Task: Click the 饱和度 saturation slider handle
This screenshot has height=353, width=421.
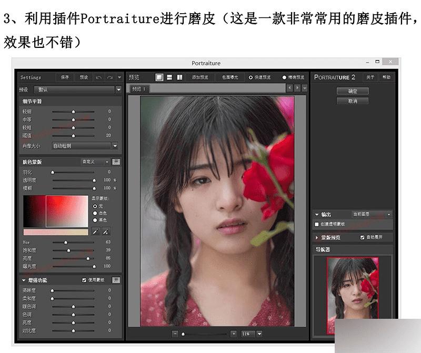Action: [x=68, y=250]
